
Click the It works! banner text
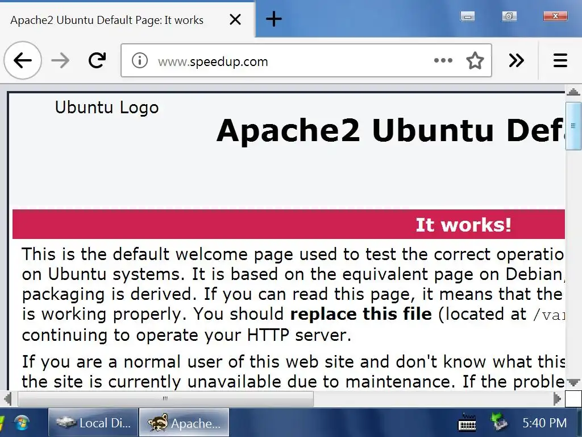pos(463,225)
